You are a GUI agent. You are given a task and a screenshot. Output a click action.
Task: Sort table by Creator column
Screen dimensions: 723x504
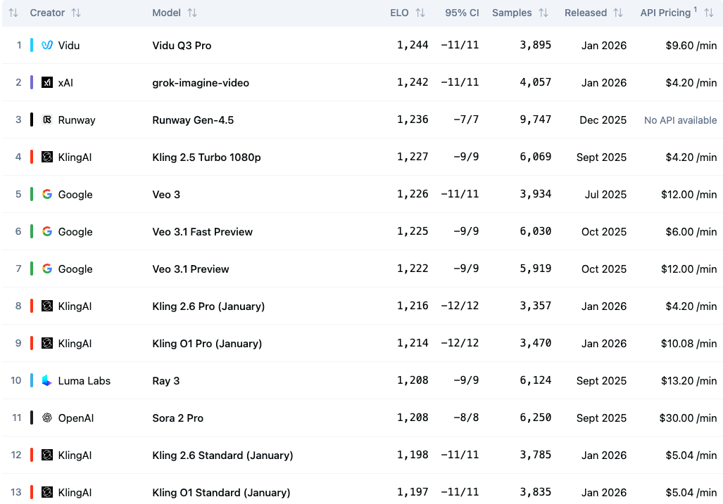click(x=76, y=13)
